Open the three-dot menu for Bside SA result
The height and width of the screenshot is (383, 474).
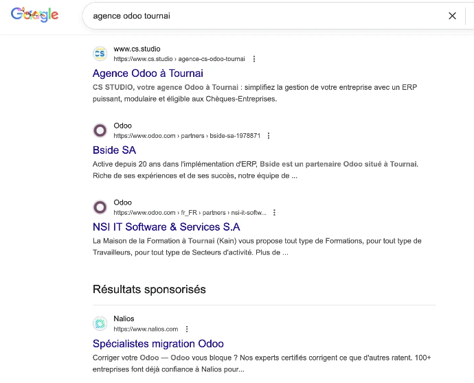click(269, 136)
